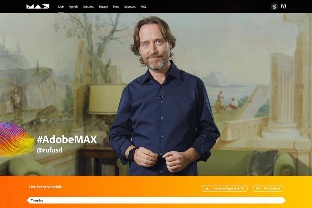Click Download Agenda (PDF) button
This screenshot has width=312, height=208.
[225, 188]
